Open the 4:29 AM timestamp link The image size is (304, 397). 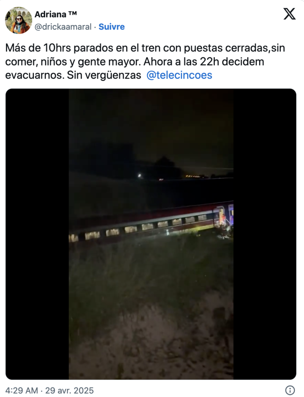click(x=22, y=391)
